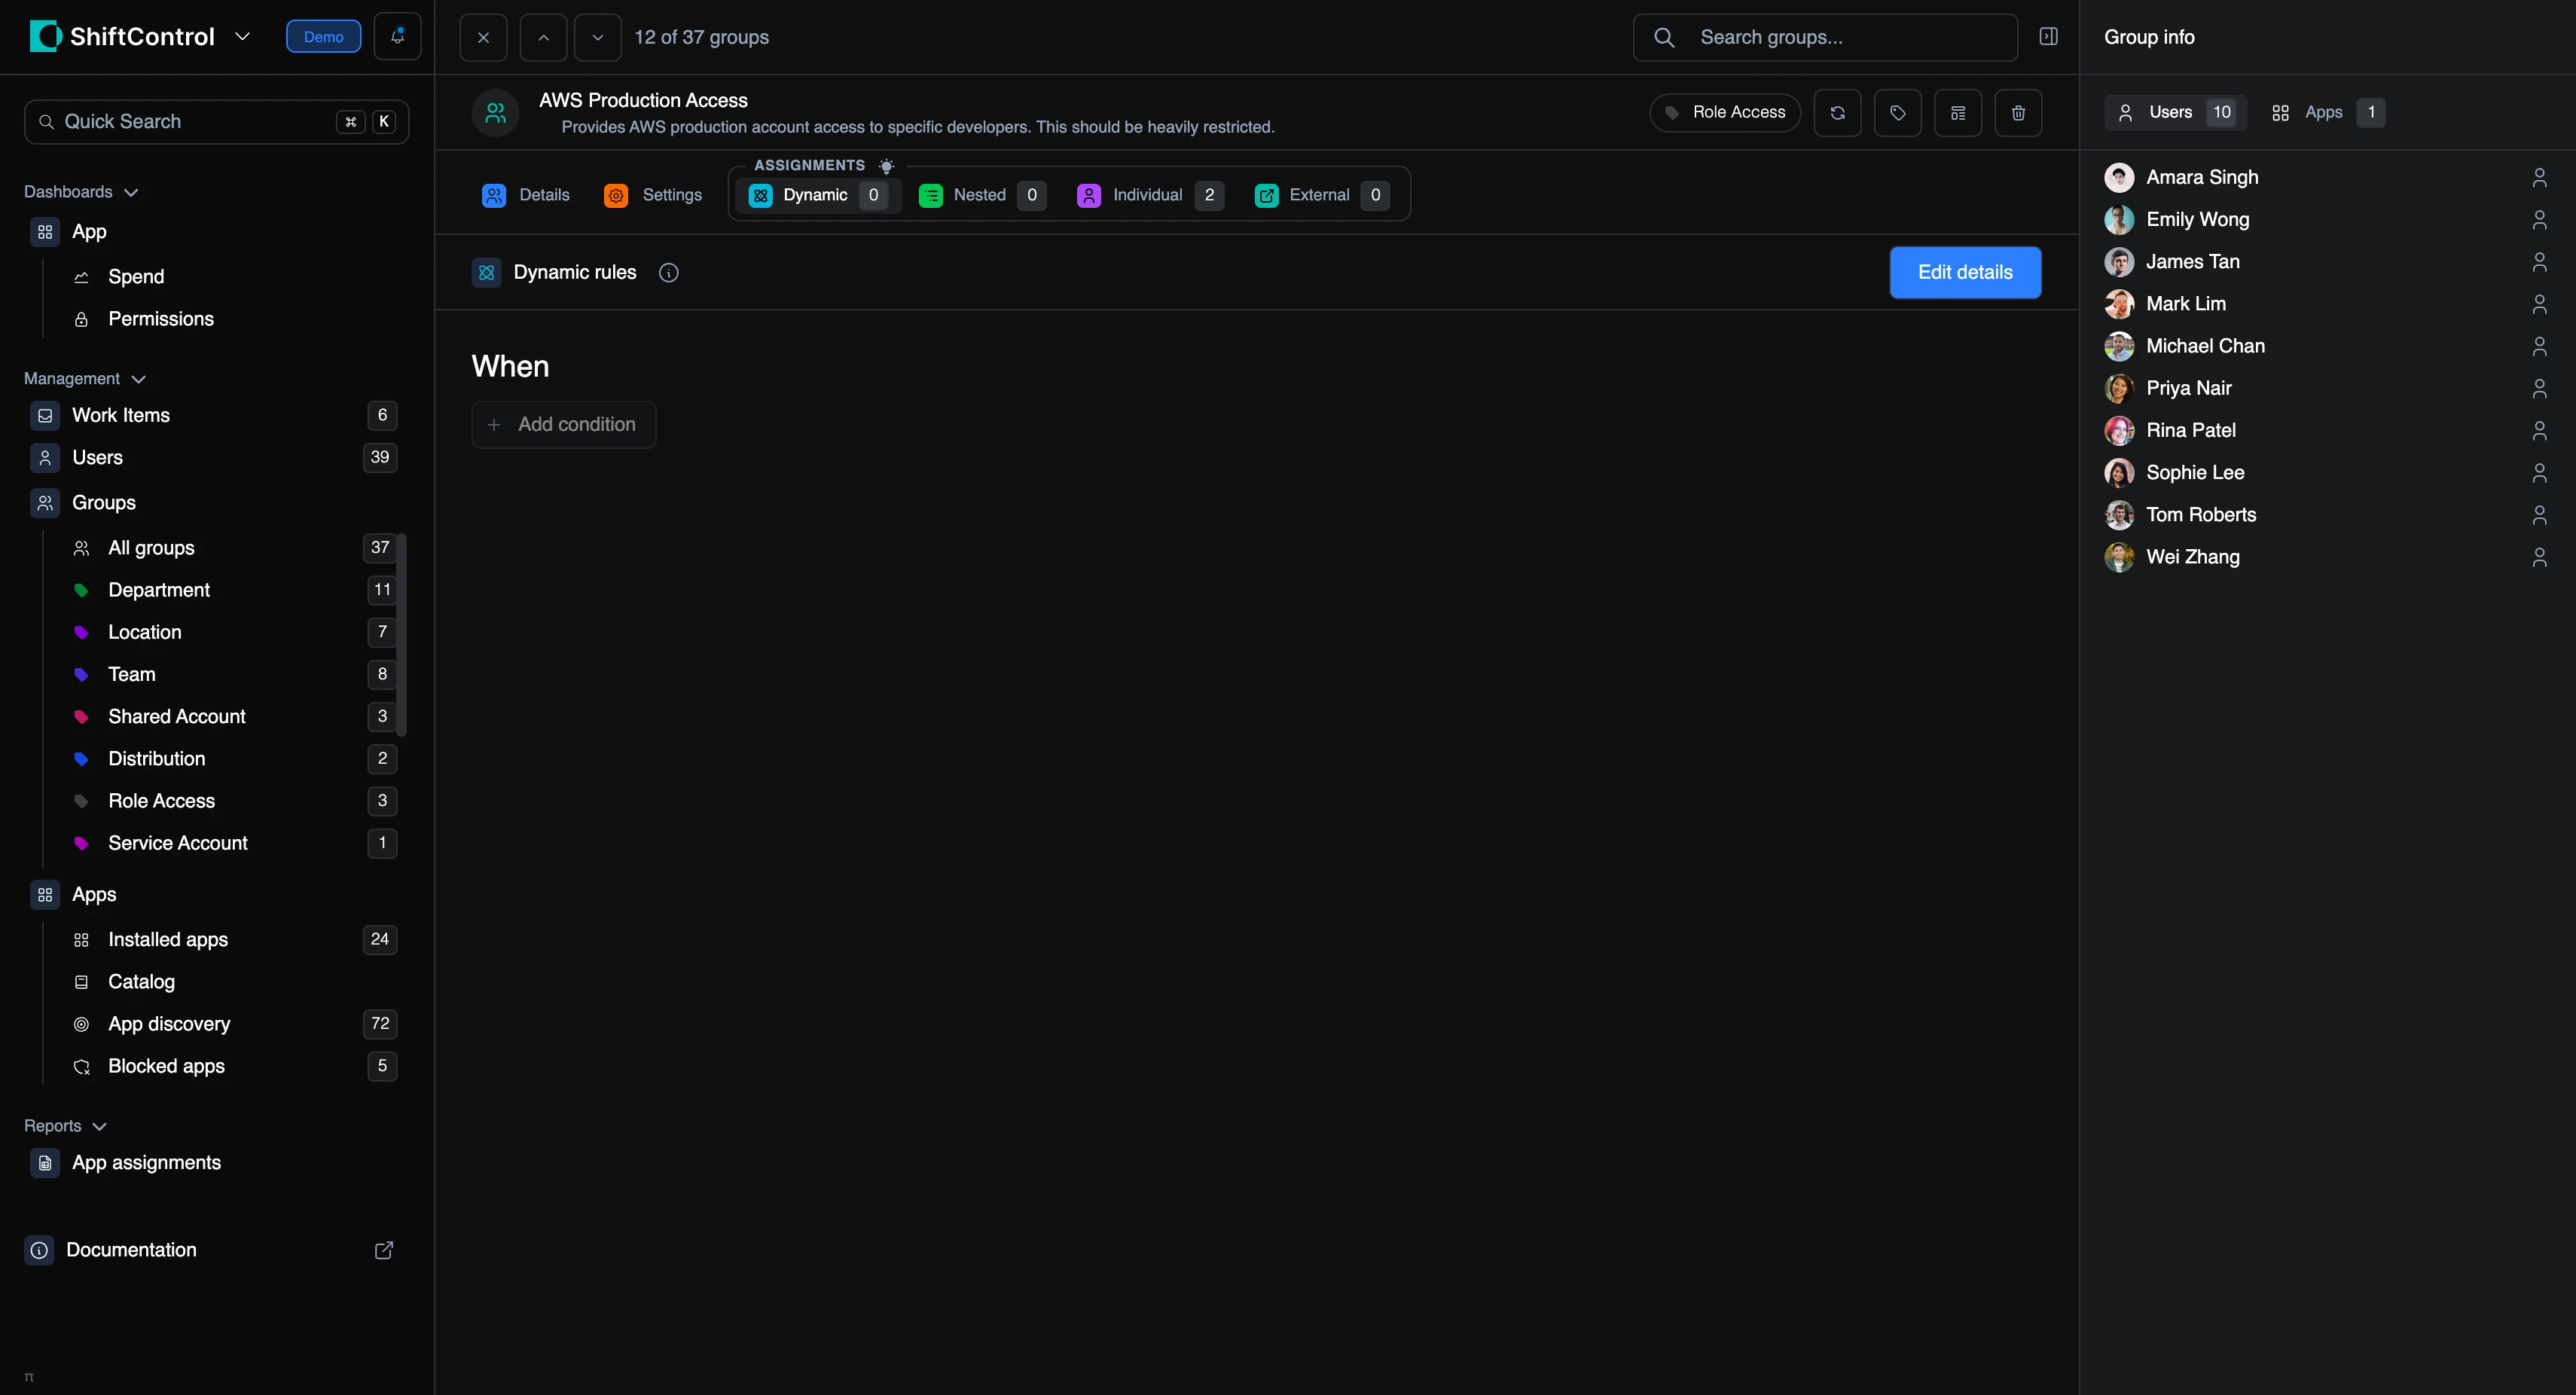Open the notifications bell icon
The height and width of the screenshot is (1395, 2576).
click(x=397, y=37)
